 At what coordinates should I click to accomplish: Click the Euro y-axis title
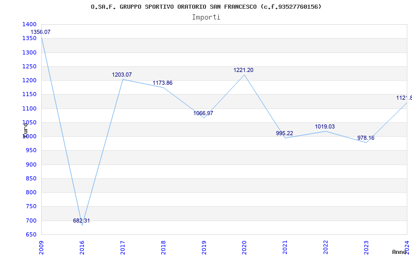[x=25, y=130]
